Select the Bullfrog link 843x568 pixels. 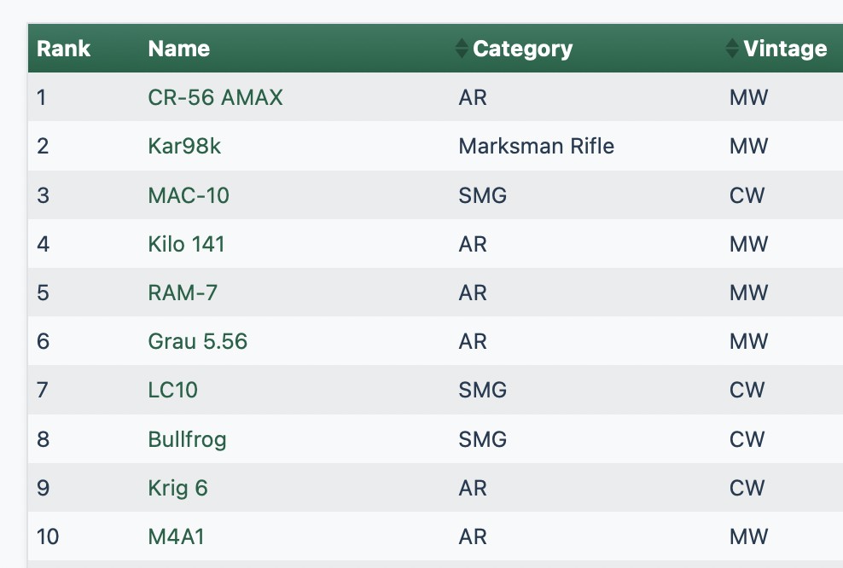tap(187, 439)
